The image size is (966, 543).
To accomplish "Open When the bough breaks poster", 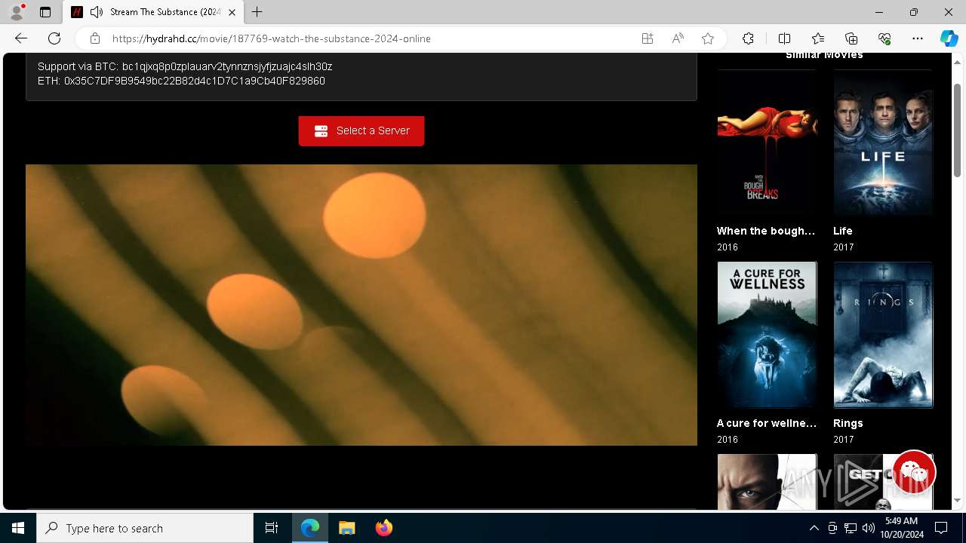I will click(767, 143).
